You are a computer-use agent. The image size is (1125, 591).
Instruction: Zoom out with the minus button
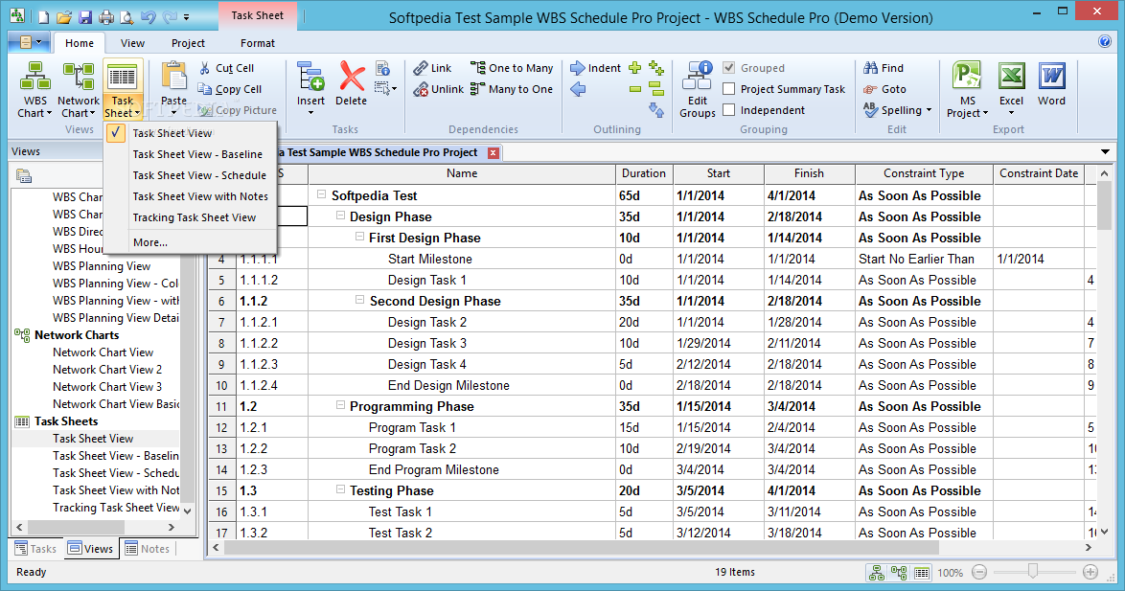pos(979,573)
